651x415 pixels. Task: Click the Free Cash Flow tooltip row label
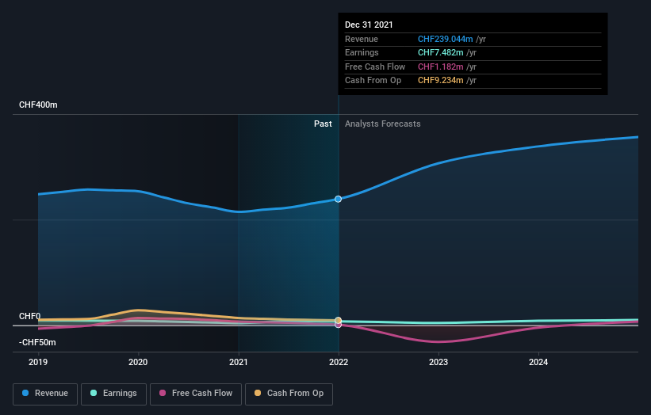coord(375,67)
